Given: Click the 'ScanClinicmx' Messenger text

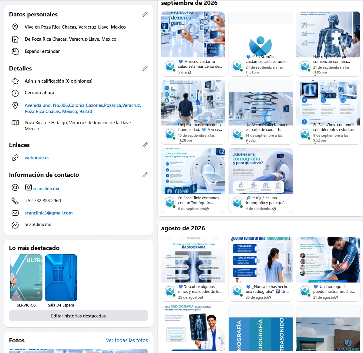Looking at the screenshot, I should tap(38, 224).
